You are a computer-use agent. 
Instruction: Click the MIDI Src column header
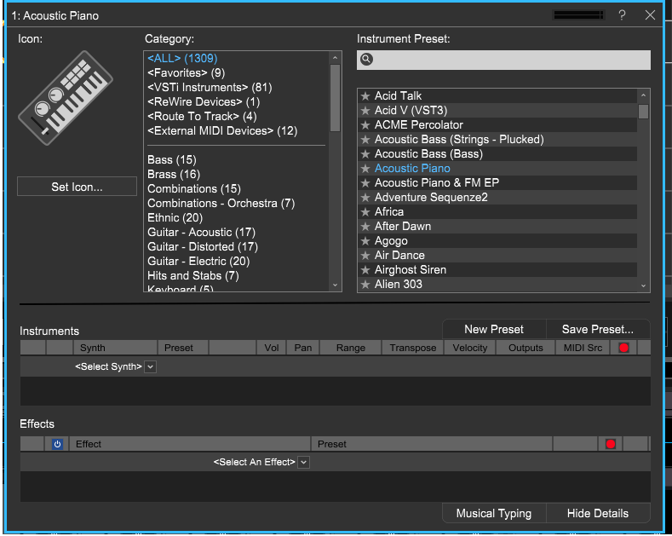[583, 348]
